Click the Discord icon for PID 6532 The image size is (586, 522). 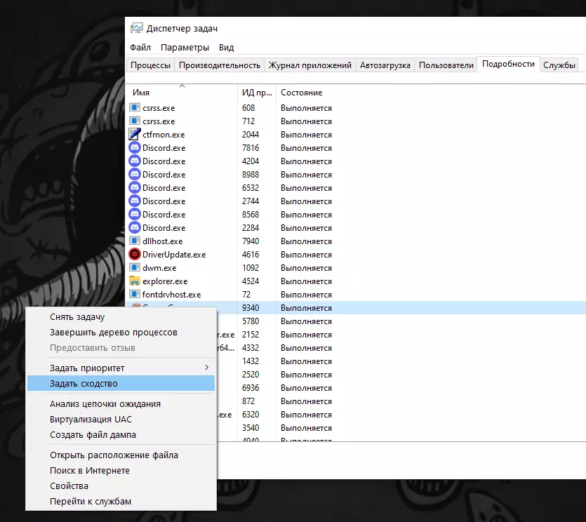135,187
